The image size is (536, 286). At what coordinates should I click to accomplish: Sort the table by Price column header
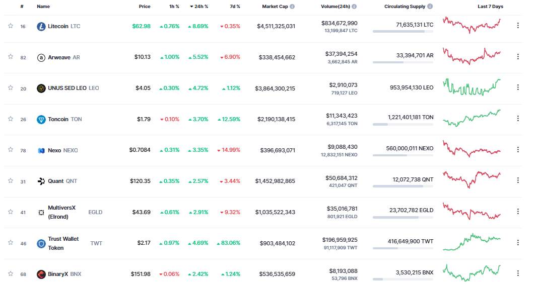(145, 7)
